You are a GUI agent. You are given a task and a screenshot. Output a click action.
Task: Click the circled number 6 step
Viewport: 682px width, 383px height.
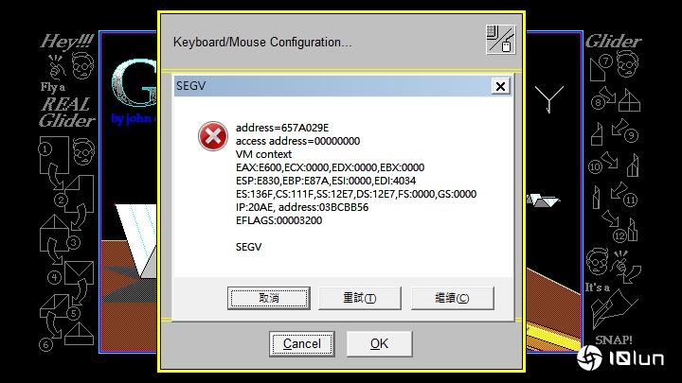(45, 345)
